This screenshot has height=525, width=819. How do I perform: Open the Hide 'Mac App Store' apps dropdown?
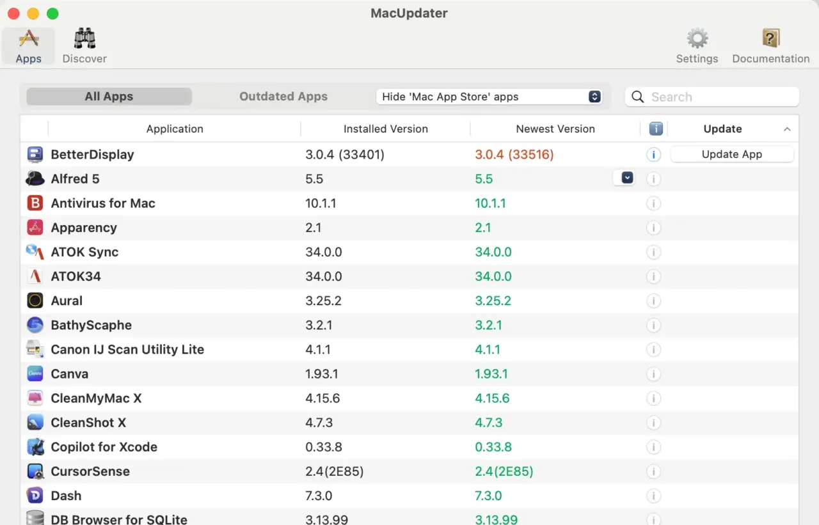(489, 97)
